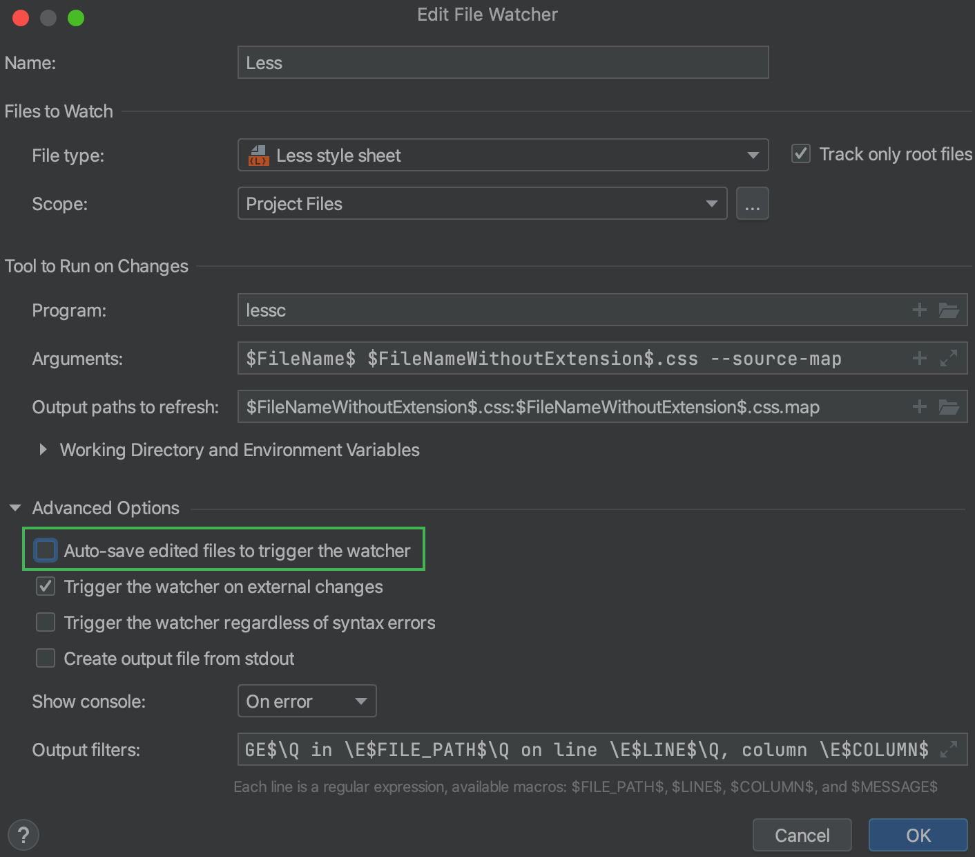Collapse the Advanced Options section
Image resolution: width=975 pixels, height=857 pixels.
(15, 507)
